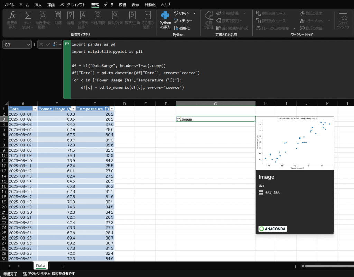Click the PY icon in cell G3

coord(179,119)
